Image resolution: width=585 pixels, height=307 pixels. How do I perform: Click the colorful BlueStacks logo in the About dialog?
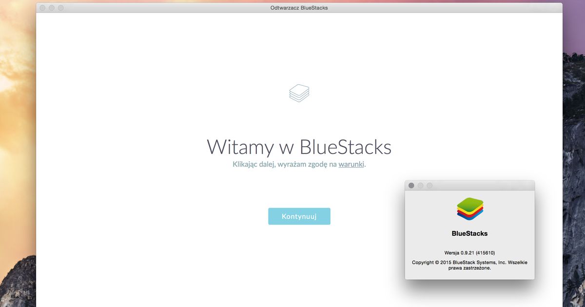469,209
